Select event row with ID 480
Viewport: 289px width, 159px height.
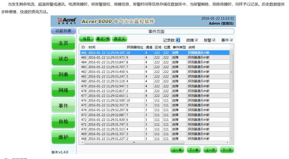[x=155, y=81]
